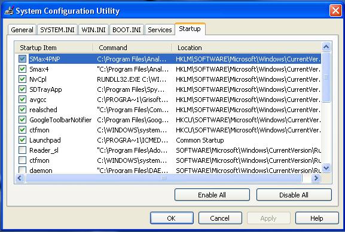
Task: Click the vertical scrollbar thumb
Action: click(x=326, y=77)
